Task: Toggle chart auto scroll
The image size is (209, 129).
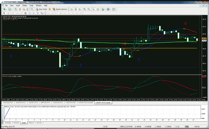Action: click(94, 9)
